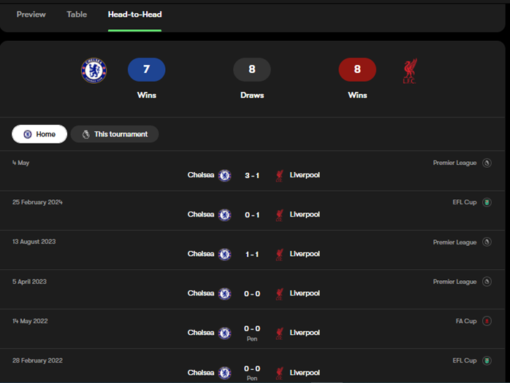Click Premier League icon on 13 August 2023 match

tap(487, 242)
